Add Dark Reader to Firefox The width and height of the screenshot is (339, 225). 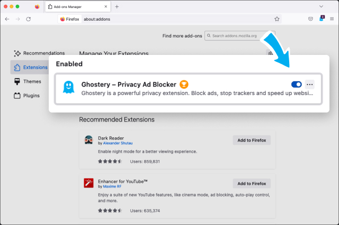click(252, 140)
